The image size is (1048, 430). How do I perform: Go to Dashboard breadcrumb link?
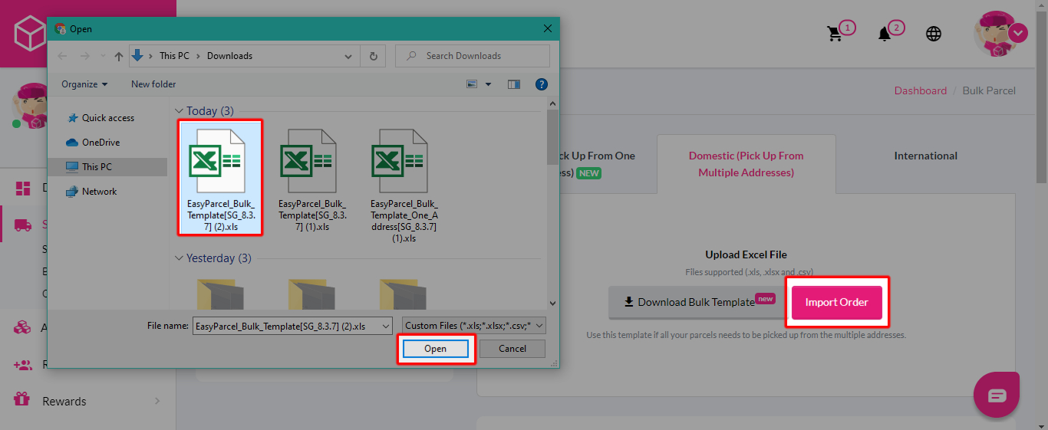(x=920, y=90)
